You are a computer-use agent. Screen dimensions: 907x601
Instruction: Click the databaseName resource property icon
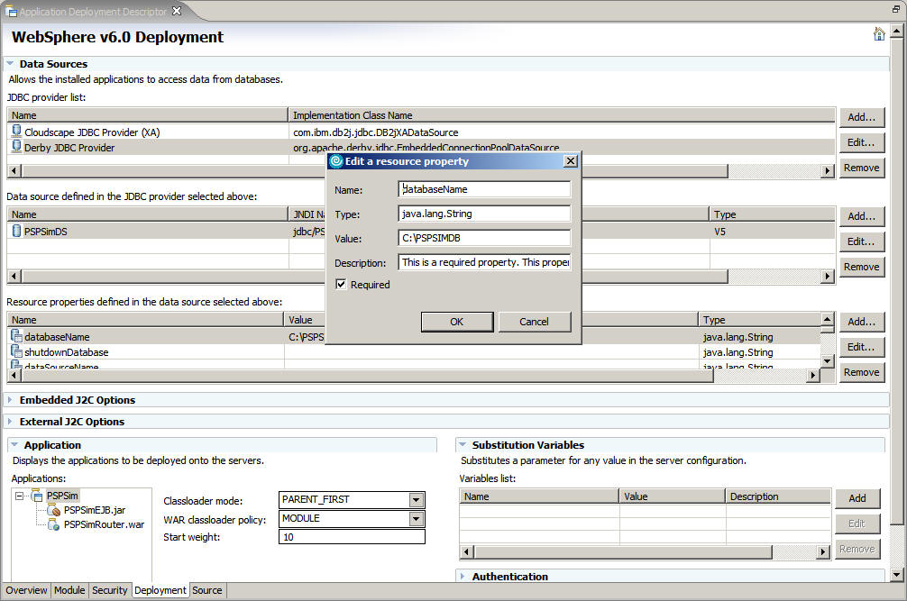pyautogui.click(x=16, y=336)
